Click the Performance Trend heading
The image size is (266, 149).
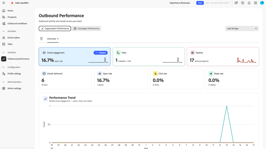click(x=62, y=98)
